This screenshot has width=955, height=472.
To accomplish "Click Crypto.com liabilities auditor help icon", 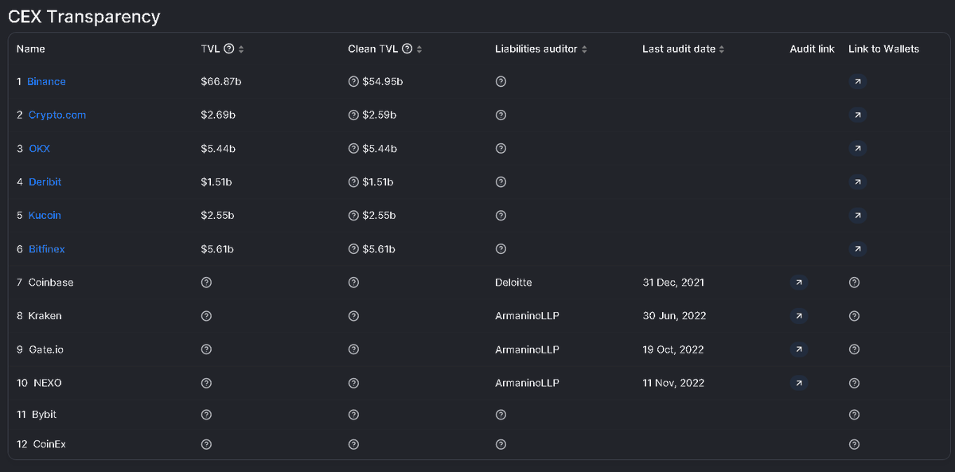I will point(501,115).
